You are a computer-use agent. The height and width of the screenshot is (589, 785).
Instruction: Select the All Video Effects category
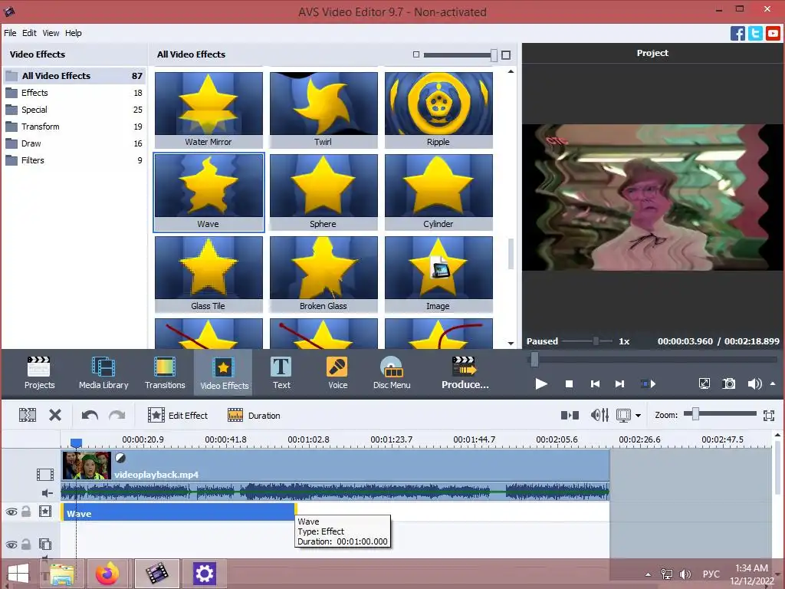(74, 76)
